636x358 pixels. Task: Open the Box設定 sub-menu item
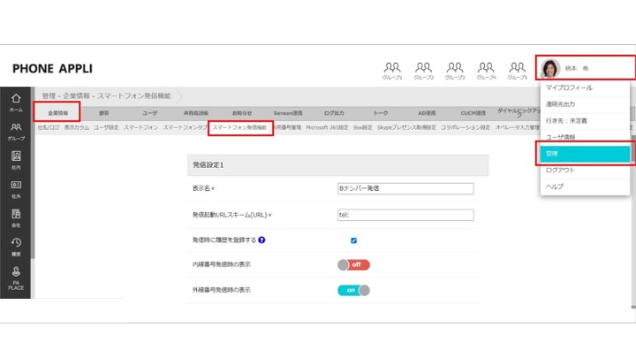[363, 127]
